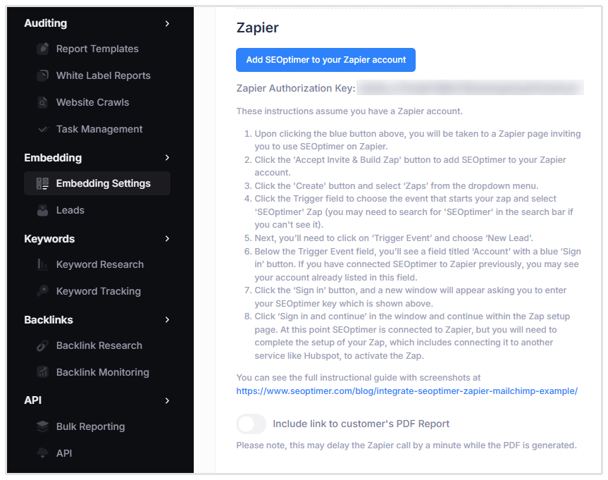Screen dimensions: 608x480
Task: Click the API rocket icon
Action: pos(43,453)
